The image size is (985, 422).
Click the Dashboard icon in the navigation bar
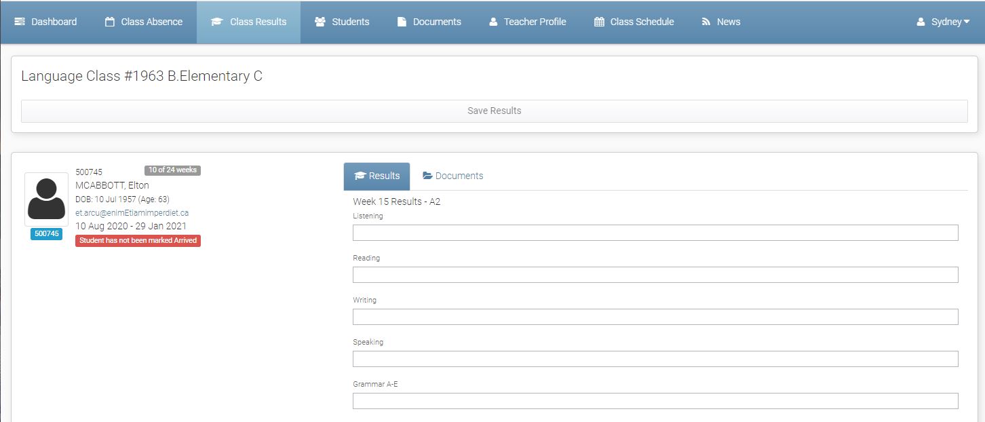[18, 21]
